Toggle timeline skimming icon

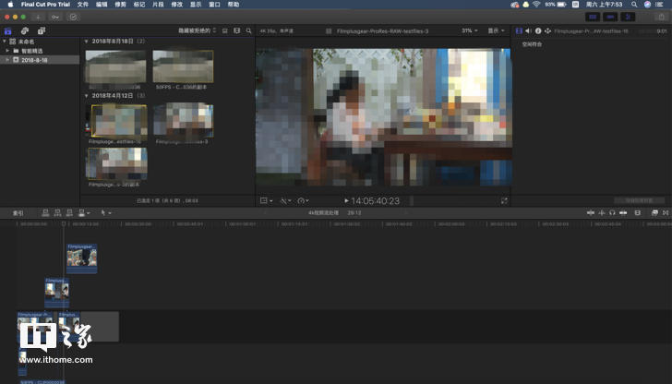(x=591, y=213)
